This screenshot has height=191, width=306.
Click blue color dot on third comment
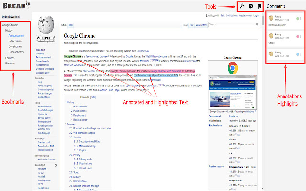click(298, 54)
